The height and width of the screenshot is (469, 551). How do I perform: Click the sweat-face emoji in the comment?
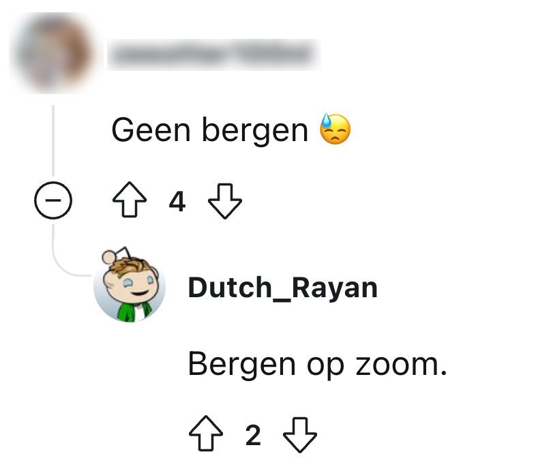(x=336, y=129)
